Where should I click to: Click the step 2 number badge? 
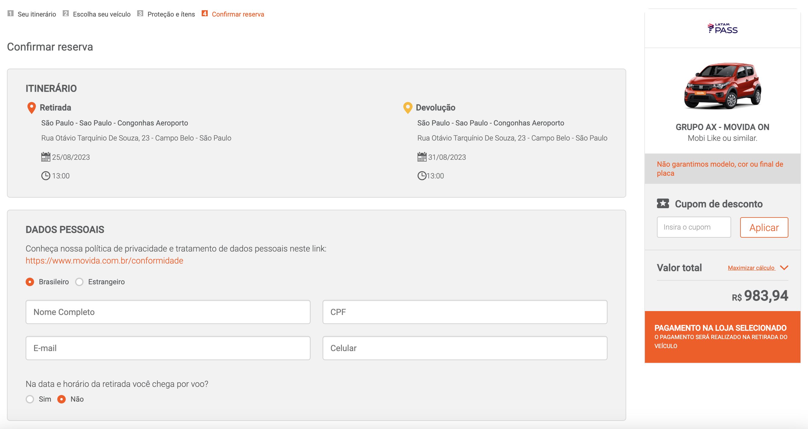coord(65,14)
